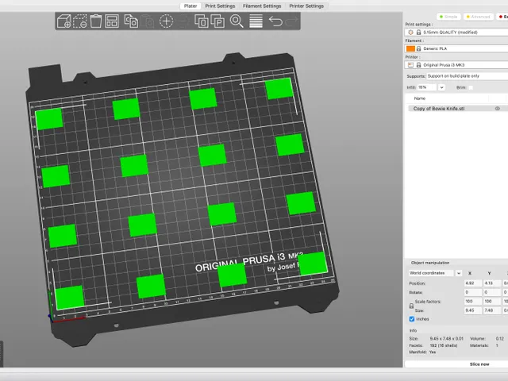
Task: Switch to the Plater tab
Action: [190, 6]
